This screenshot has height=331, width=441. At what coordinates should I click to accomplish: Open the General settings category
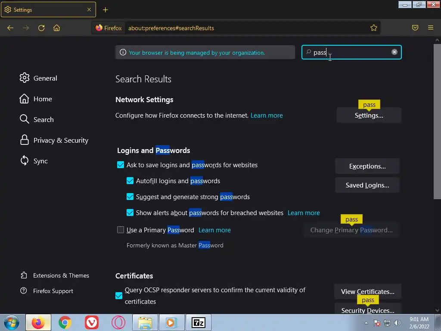pyautogui.click(x=38, y=78)
